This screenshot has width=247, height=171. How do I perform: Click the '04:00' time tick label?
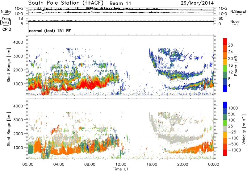59,165
